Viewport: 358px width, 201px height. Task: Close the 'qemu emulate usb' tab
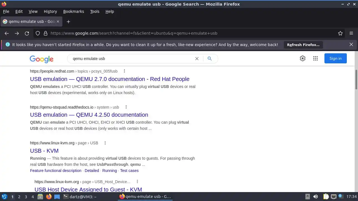tap(58, 21)
